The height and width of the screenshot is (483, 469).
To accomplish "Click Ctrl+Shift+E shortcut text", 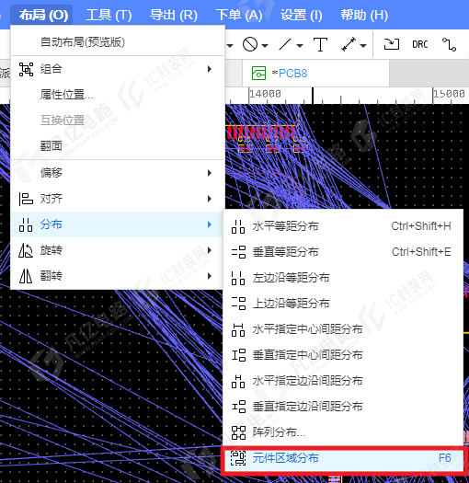I will (x=421, y=252).
